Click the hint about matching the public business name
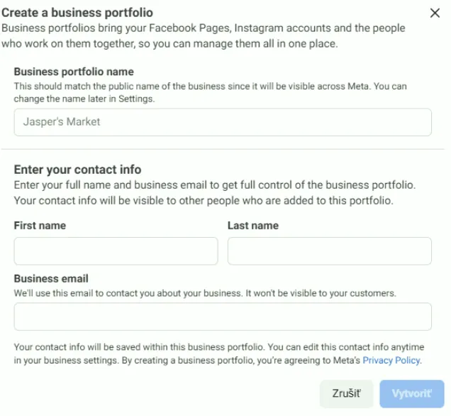451x416 pixels. (x=210, y=92)
